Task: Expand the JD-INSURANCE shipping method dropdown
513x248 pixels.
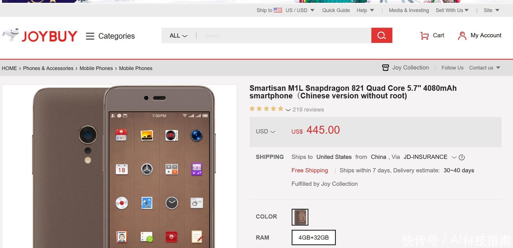Action: click(454, 157)
